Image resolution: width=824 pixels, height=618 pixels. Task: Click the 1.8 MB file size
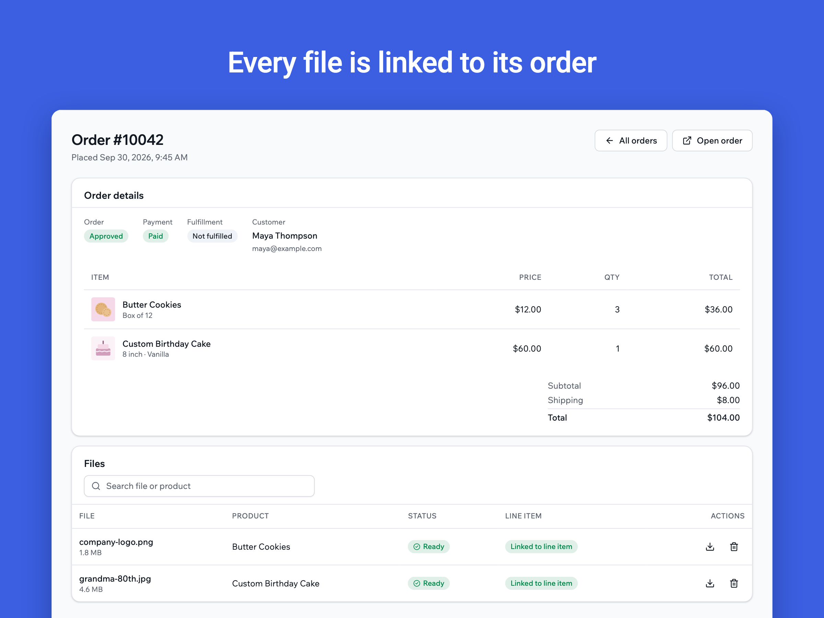pyautogui.click(x=90, y=553)
